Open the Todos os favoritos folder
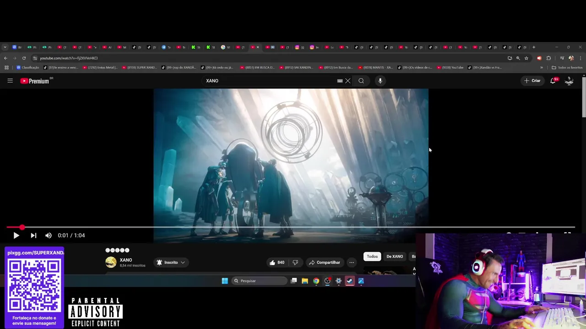 pos(567,67)
